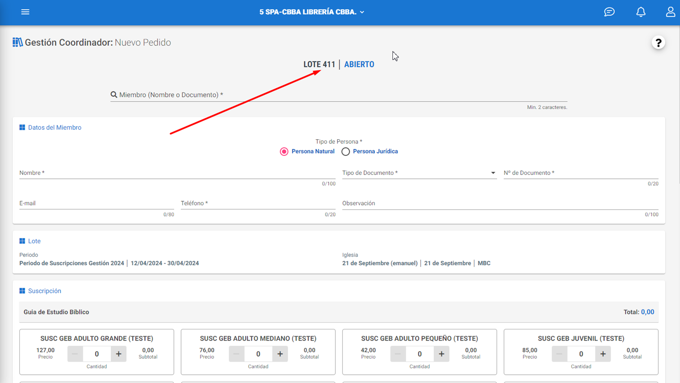Click the Lote section grid icon

point(22,241)
